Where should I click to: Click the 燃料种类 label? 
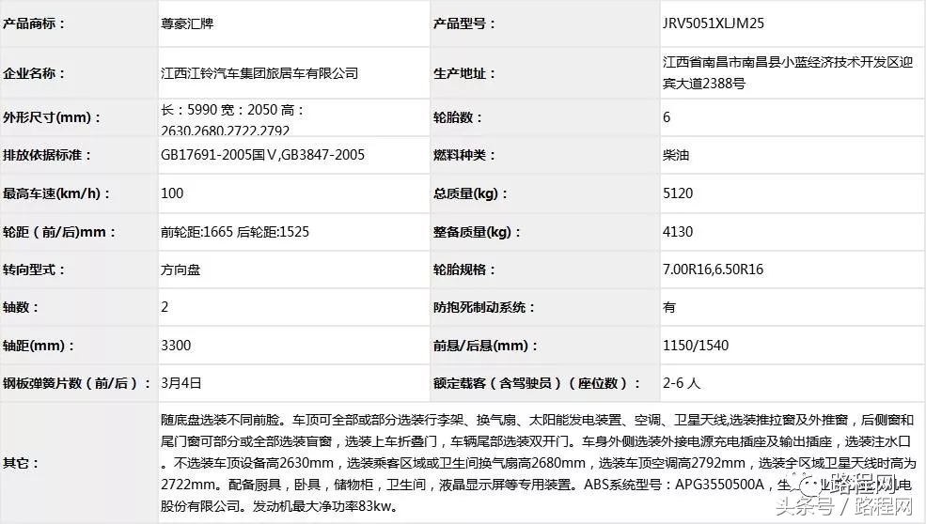point(464,155)
